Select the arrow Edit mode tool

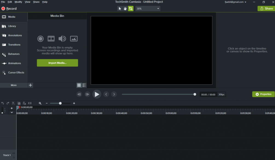[120, 8]
